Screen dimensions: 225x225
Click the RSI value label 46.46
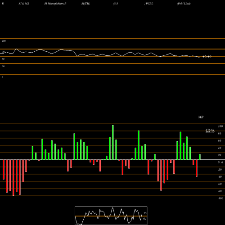click(207, 57)
